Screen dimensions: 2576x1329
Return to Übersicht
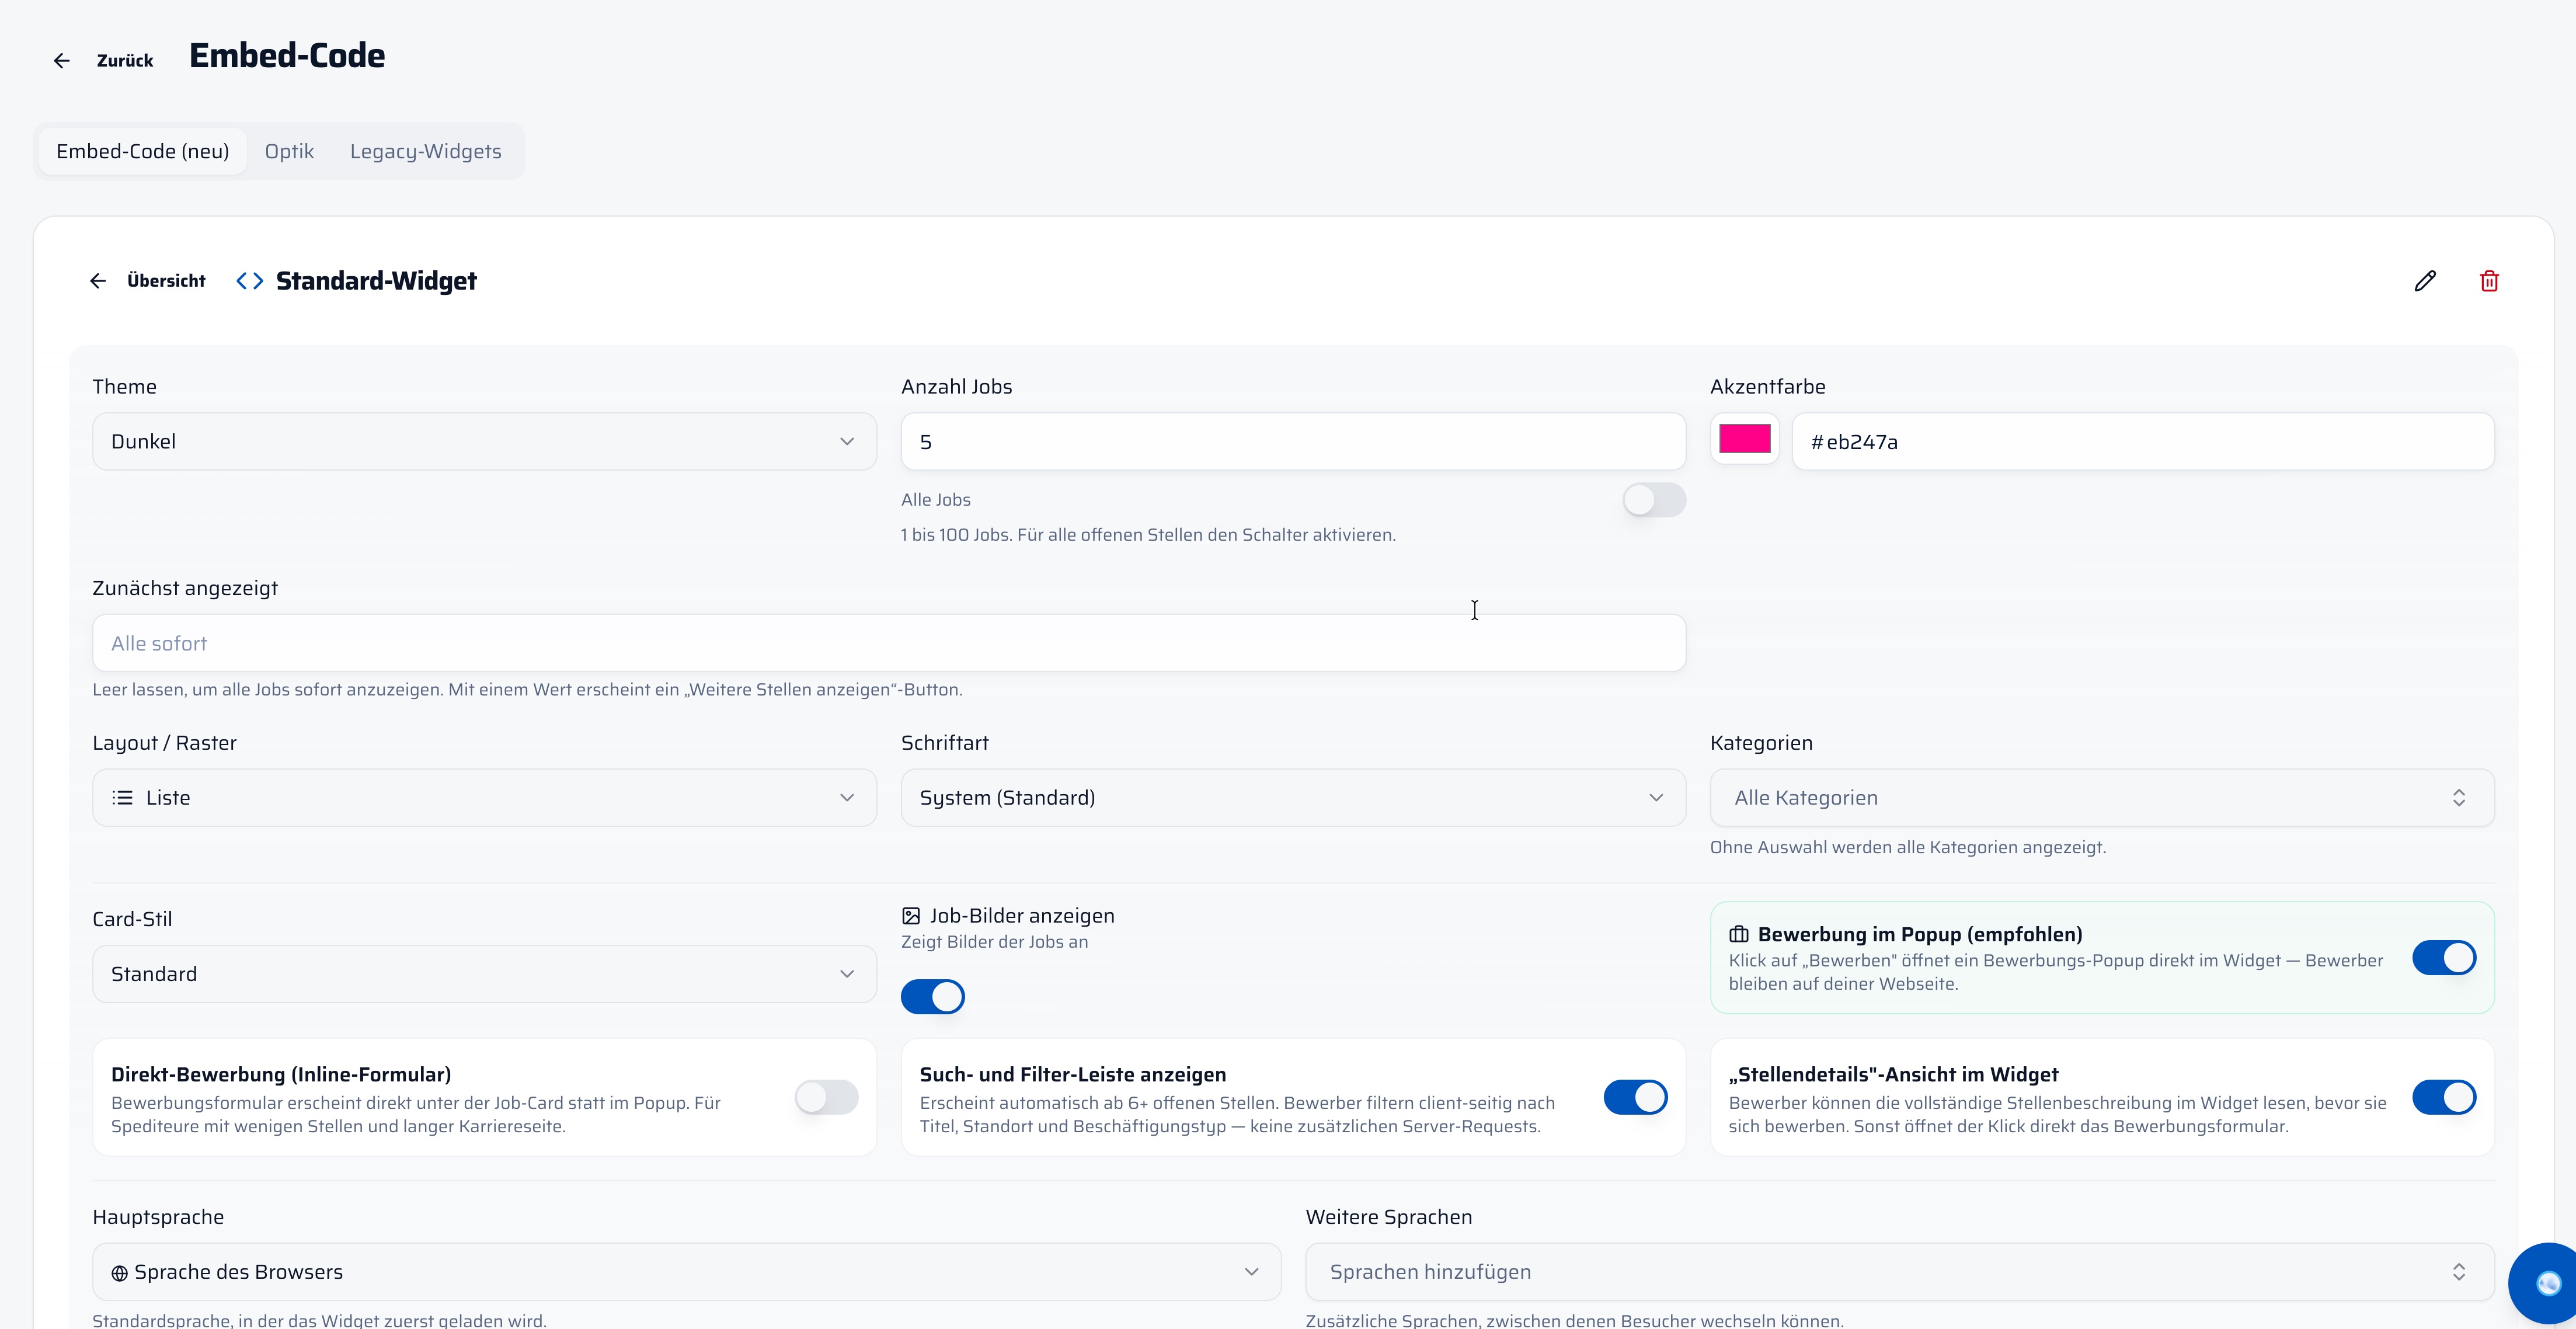(x=166, y=281)
